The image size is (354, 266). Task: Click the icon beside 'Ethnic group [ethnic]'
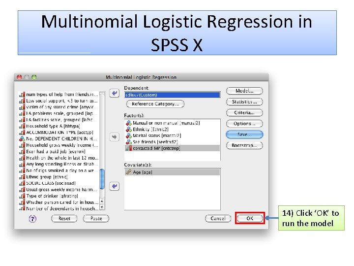tap(22, 177)
